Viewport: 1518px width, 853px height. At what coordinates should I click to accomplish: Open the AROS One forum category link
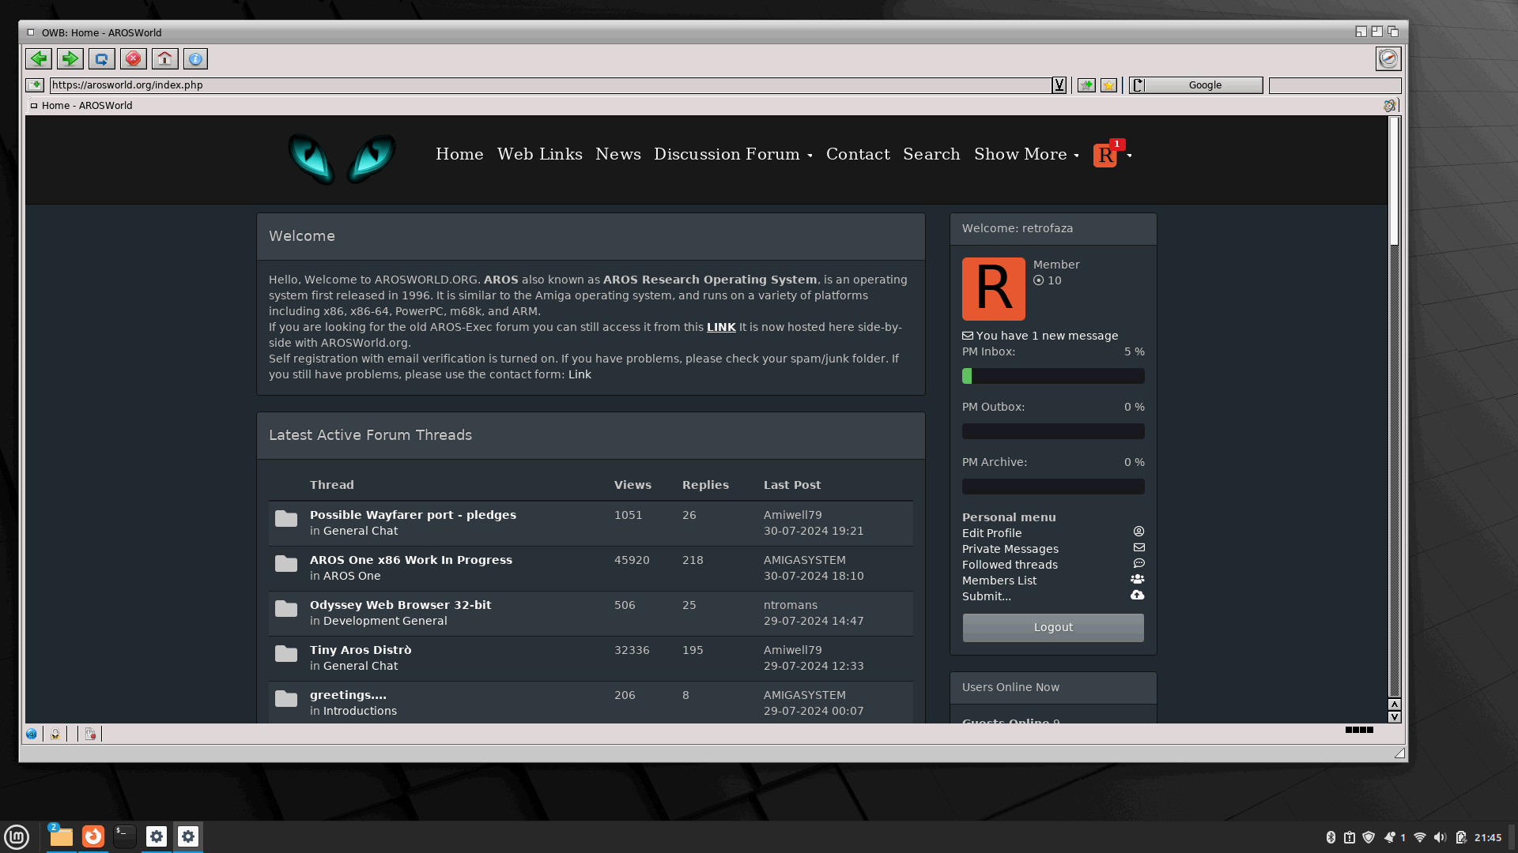(352, 576)
